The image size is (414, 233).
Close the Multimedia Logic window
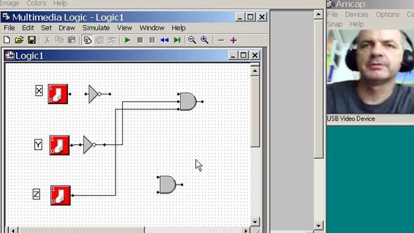tap(262, 17)
